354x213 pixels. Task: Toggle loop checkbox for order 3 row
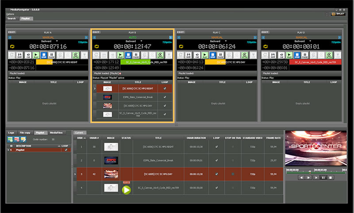[216, 174]
